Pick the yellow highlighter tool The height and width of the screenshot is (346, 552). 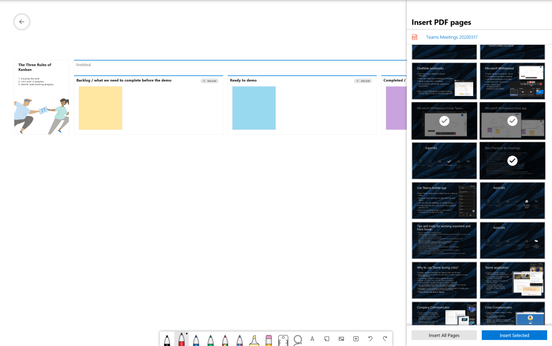pos(254,340)
